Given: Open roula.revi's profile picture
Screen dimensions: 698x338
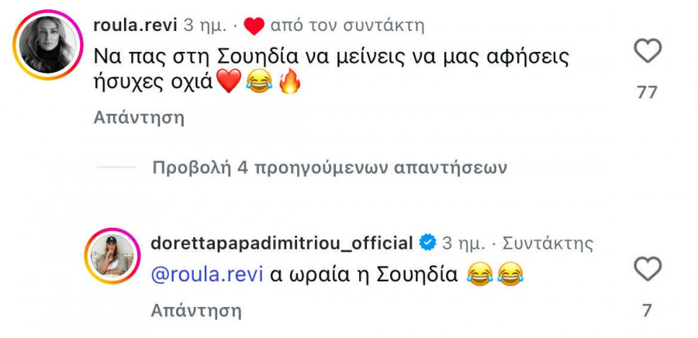Looking at the screenshot, I should 47,44.
